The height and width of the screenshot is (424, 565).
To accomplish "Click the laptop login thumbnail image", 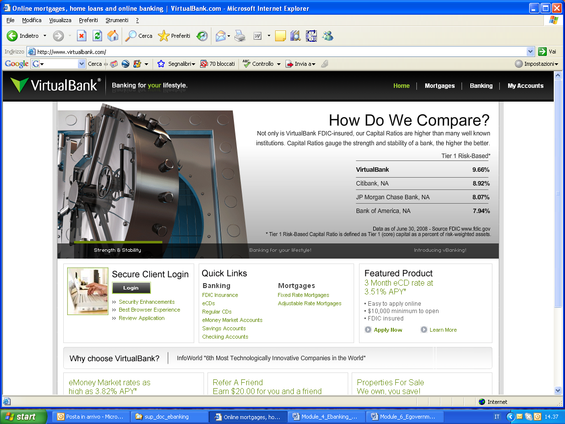I will pyautogui.click(x=88, y=291).
